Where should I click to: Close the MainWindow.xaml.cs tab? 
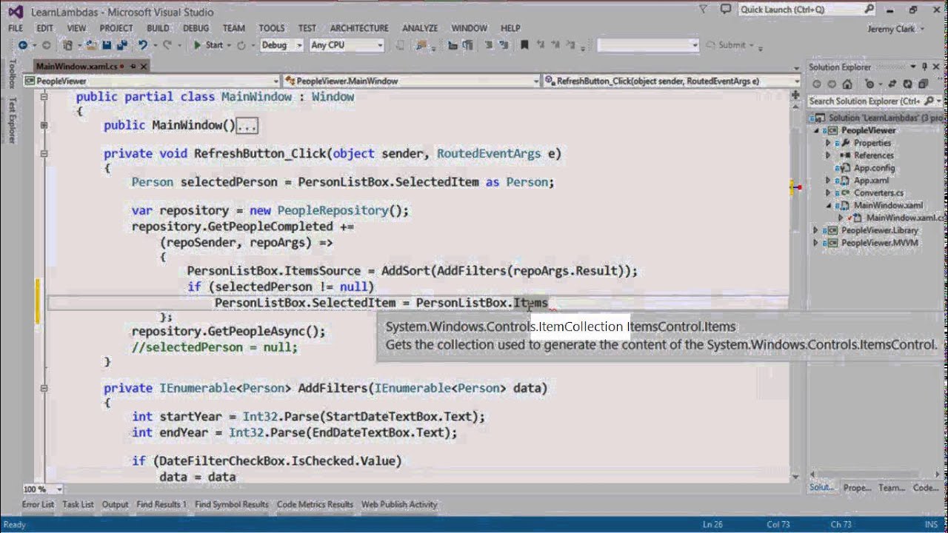[x=144, y=66]
